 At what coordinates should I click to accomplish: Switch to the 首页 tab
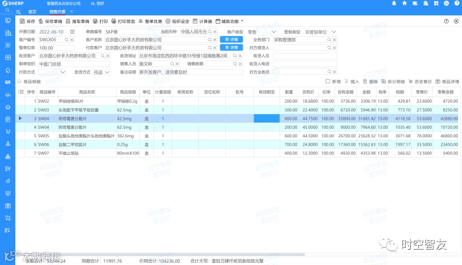click(32, 12)
